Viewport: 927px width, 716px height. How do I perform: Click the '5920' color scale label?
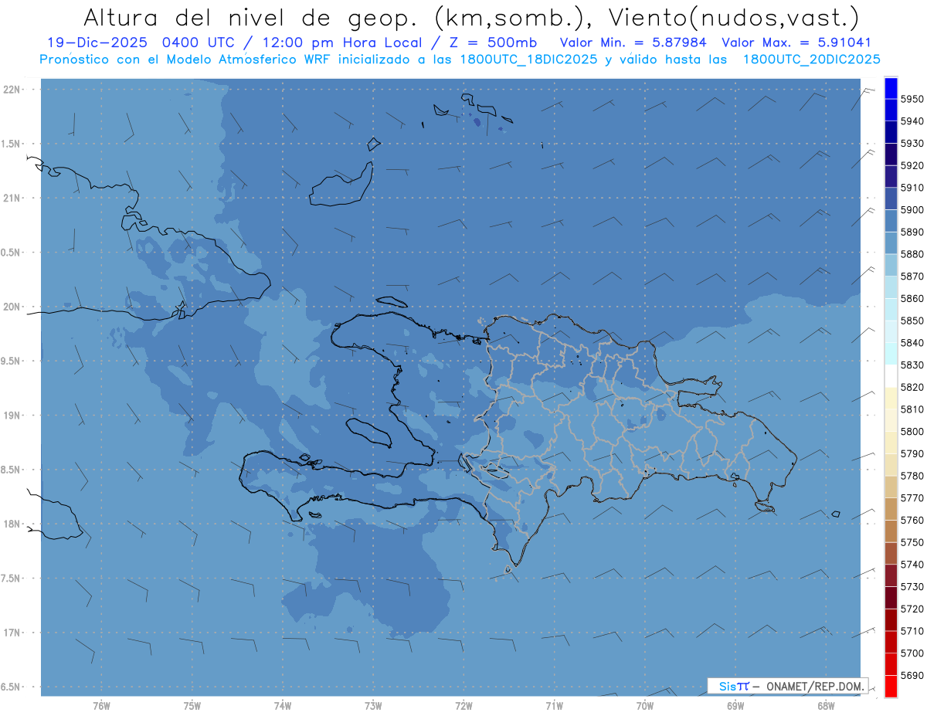[912, 165]
